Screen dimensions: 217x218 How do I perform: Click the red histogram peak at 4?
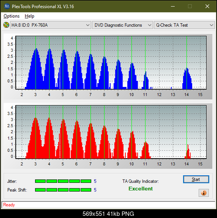(x=49, y=138)
